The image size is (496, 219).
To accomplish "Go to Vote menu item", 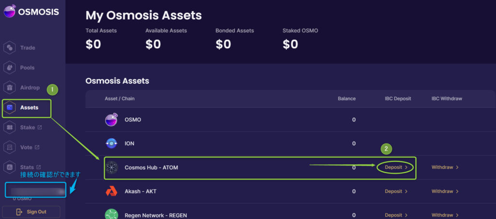I will 26,147.
